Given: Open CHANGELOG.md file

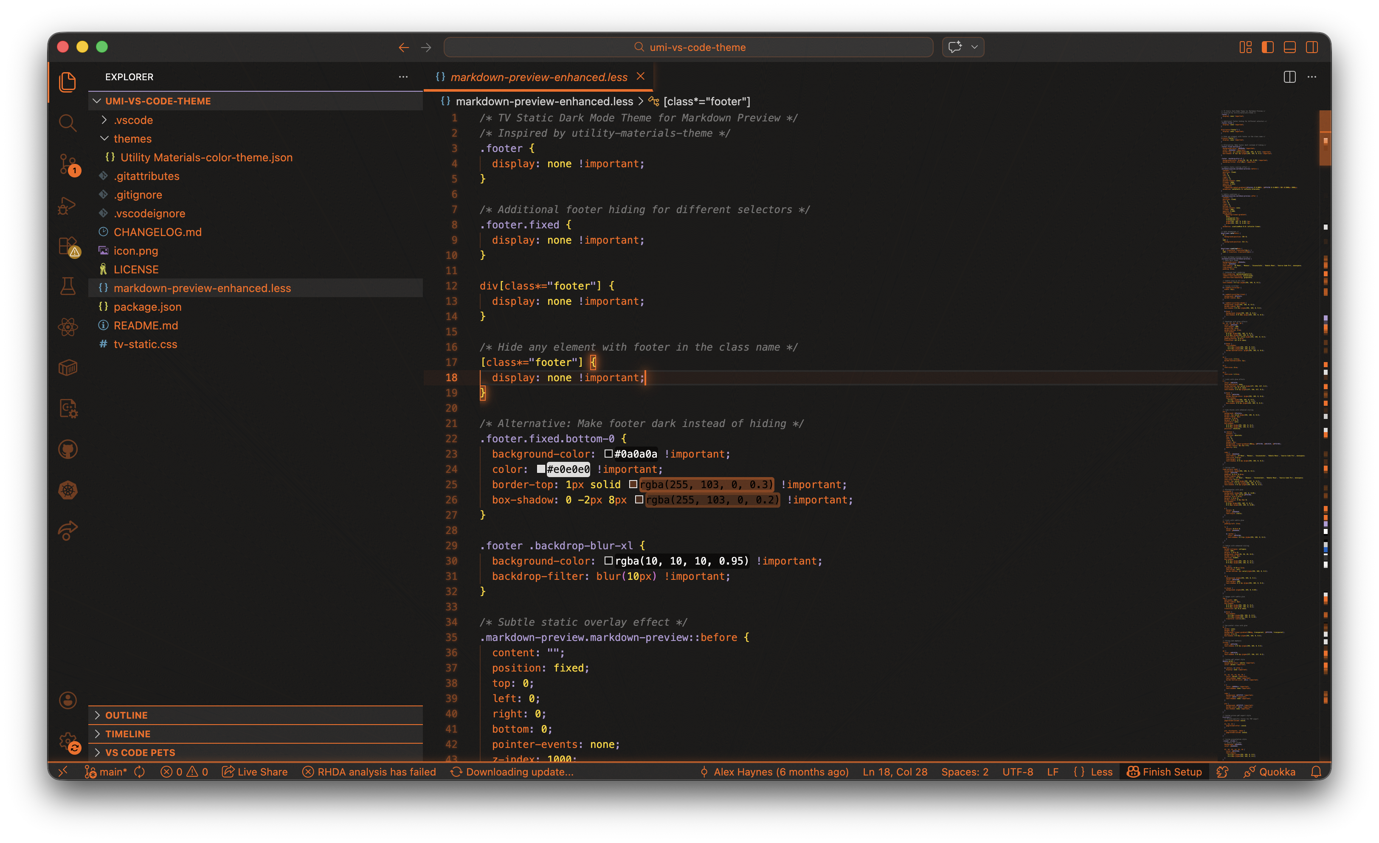Looking at the screenshot, I should 255,232.
